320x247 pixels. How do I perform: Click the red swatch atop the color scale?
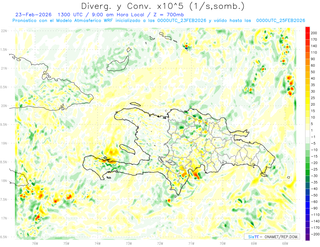[x=307, y=30]
